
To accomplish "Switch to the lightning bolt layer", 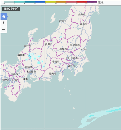I will (x=4, y=23).
